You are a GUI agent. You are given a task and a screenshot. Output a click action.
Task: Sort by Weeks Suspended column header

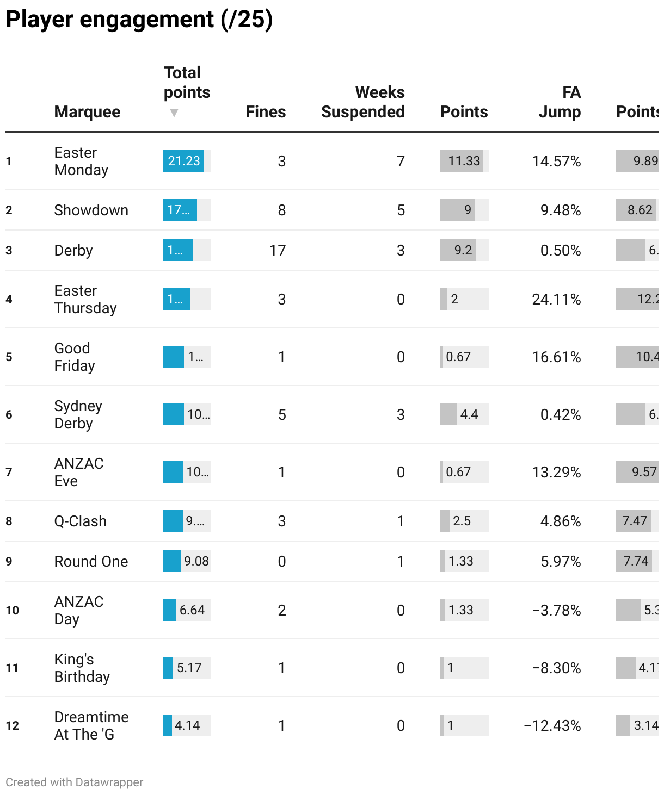click(363, 102)
